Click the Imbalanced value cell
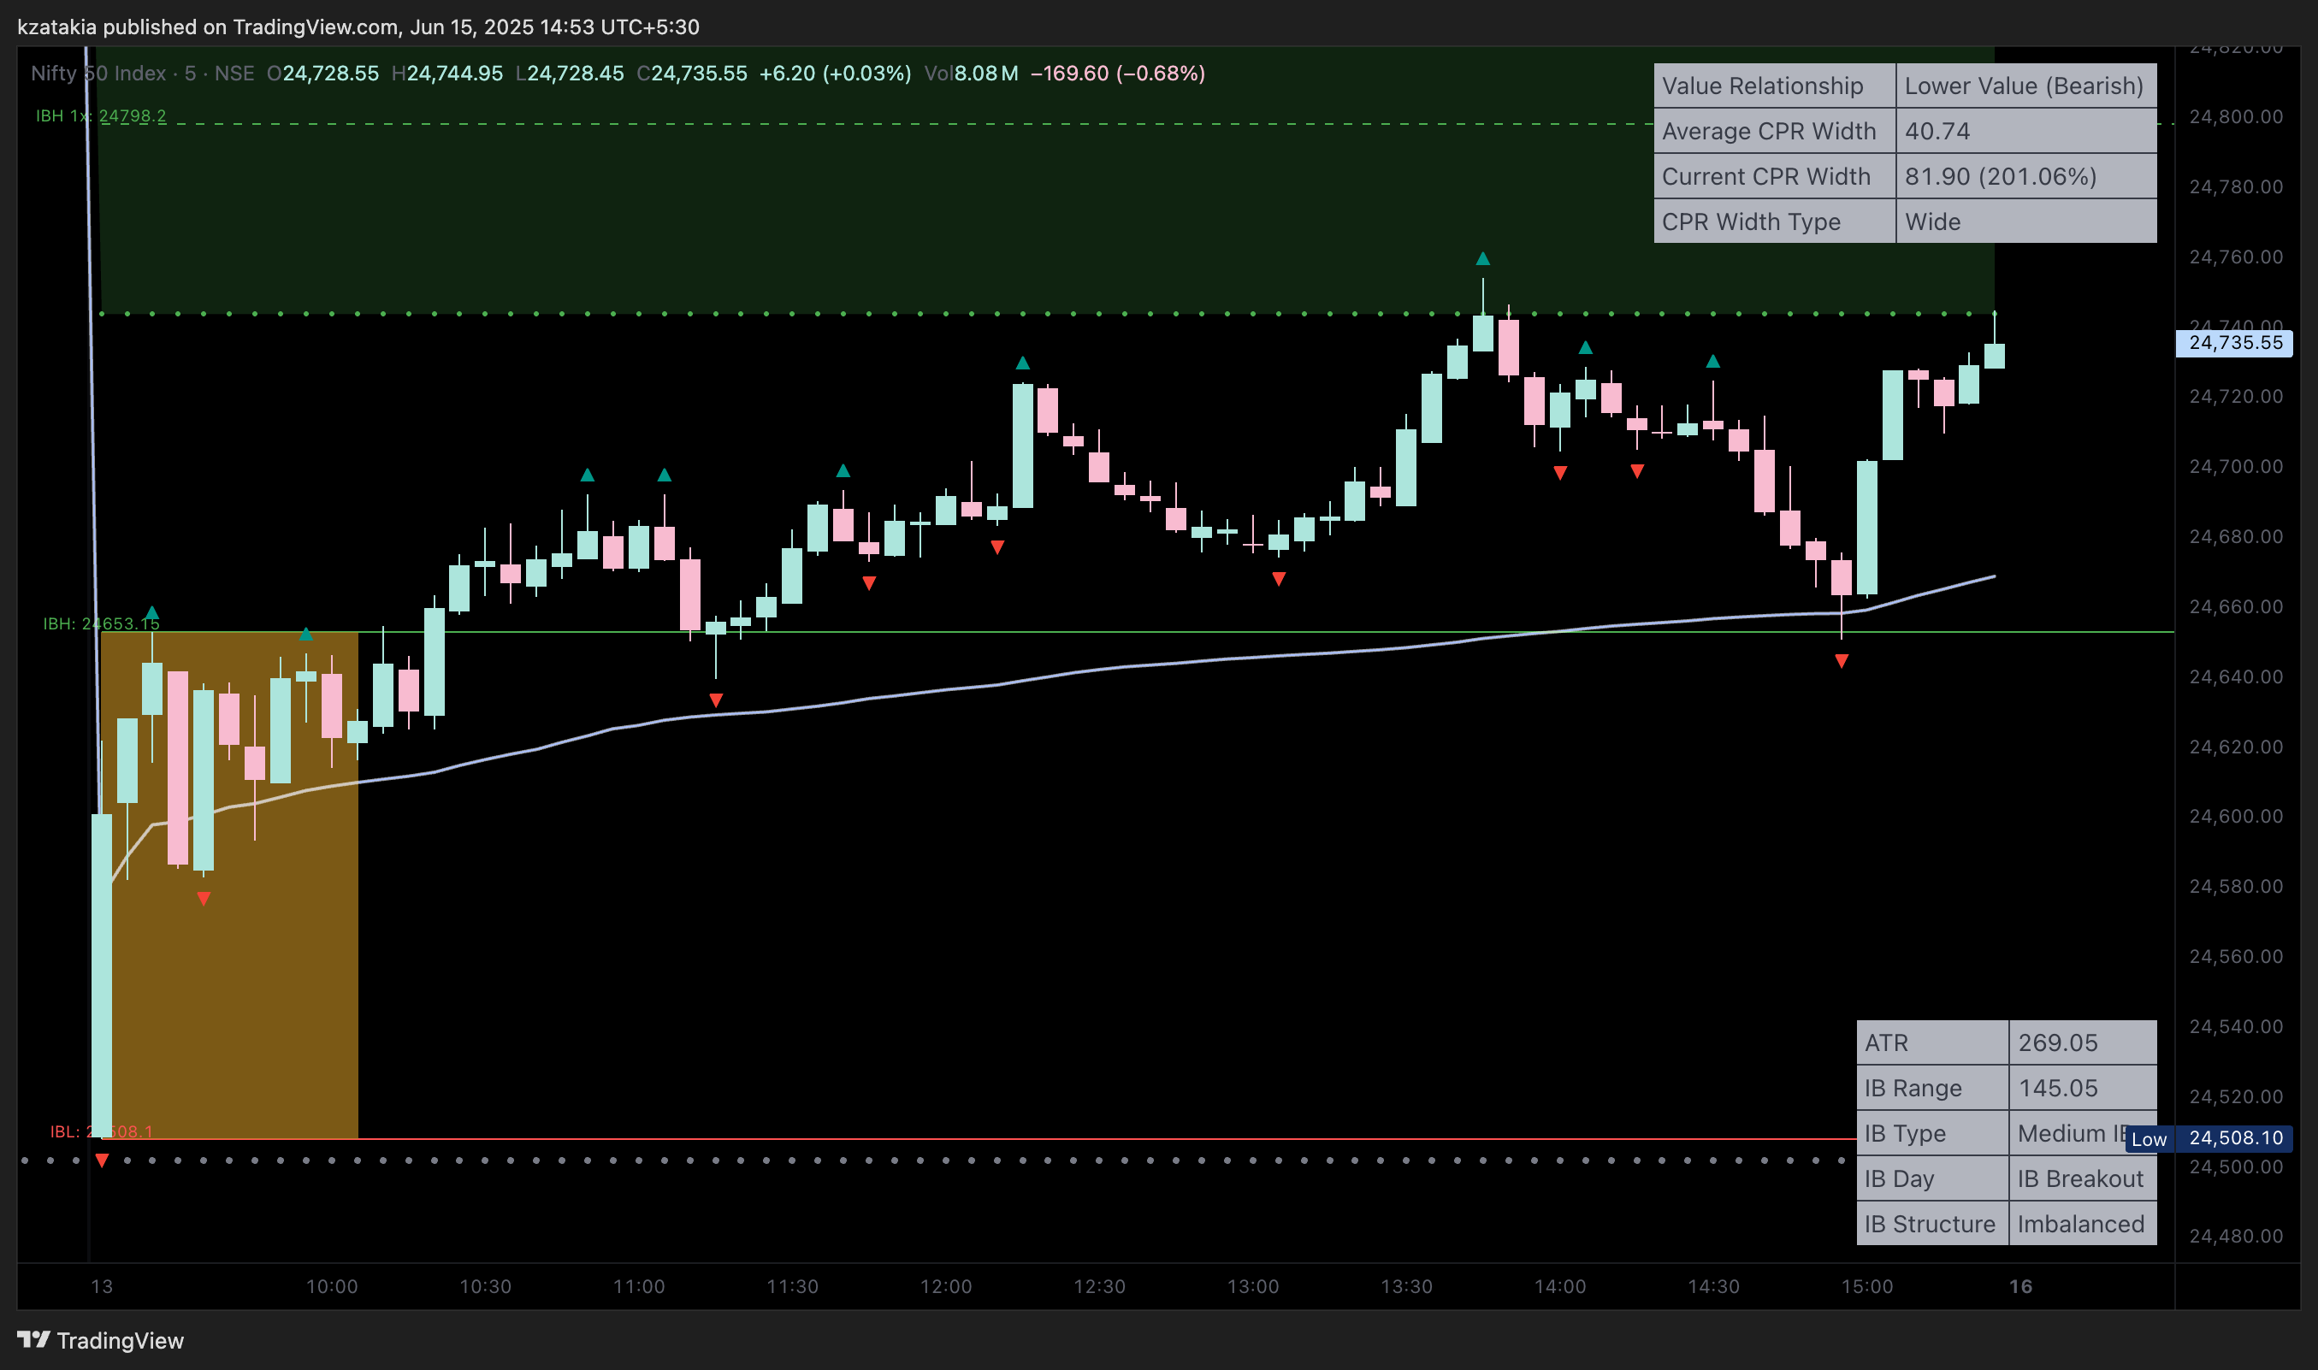Image resolution: width=2318 pixels, height=1370 pixels. pyautogui.click(x=2083, y=1223)
